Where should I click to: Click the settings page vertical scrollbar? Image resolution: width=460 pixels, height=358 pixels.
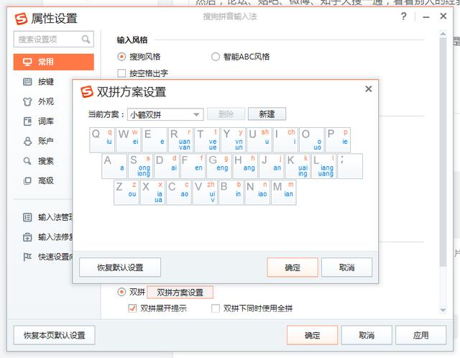click(x=443, y=151)
